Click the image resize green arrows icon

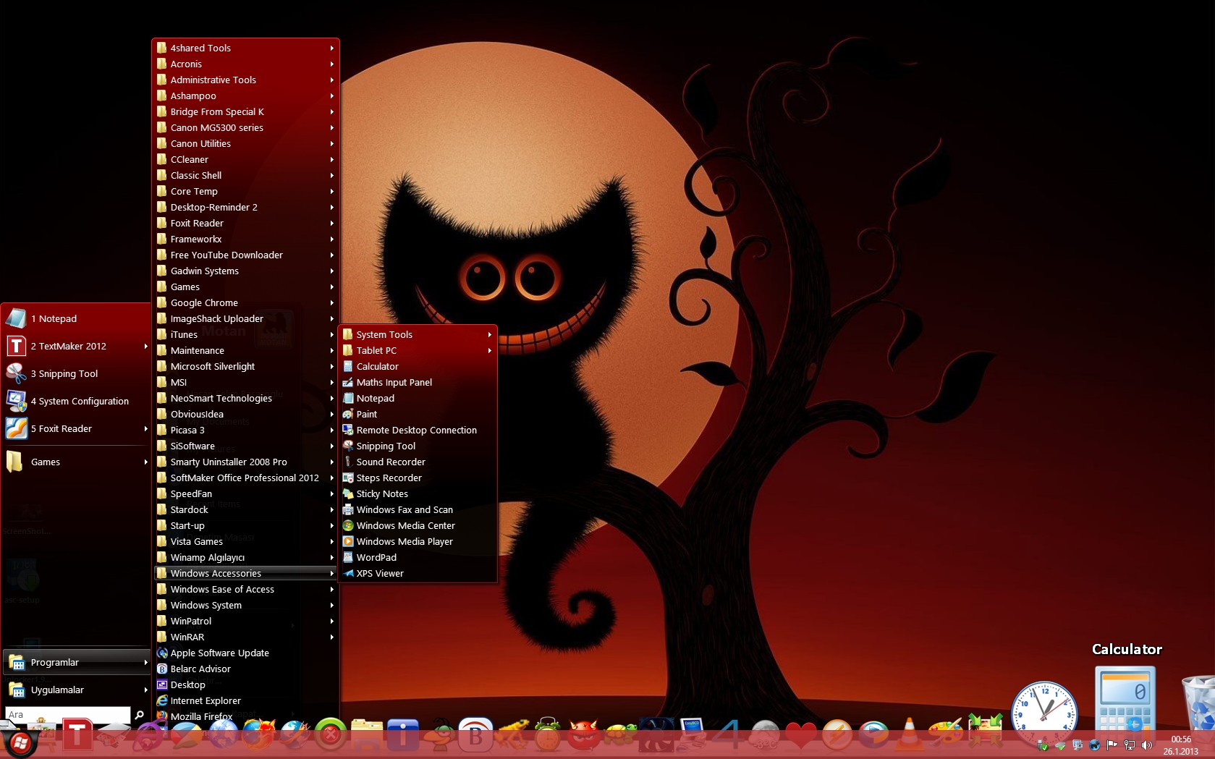pos(985,731)
